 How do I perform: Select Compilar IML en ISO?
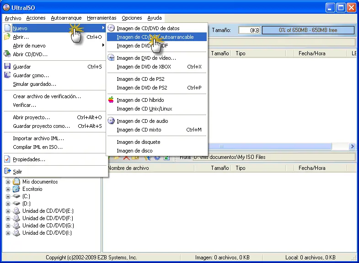(54, 147)
